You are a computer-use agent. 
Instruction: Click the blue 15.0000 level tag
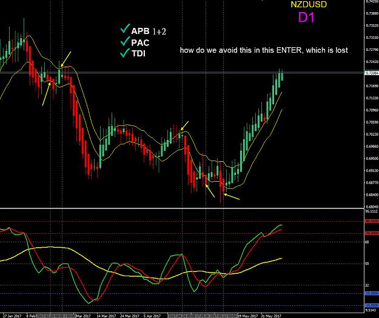(x=372, y=305)
